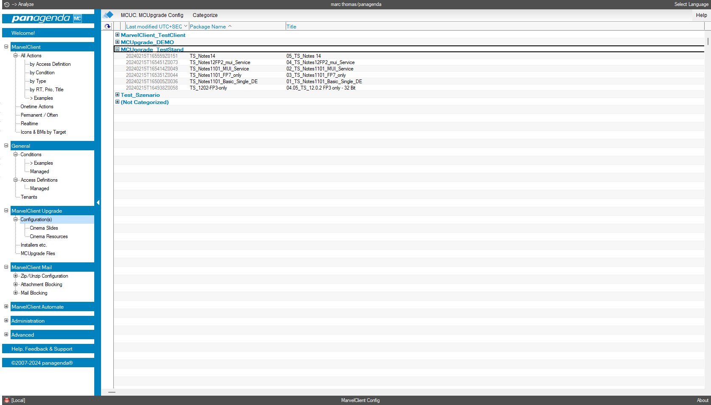
Task: Open the Help menu
Action: coord(701,15)
